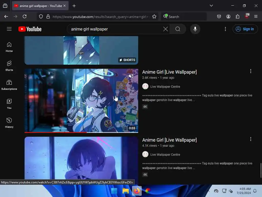Open the Firefox account icon

click(228, 16)
